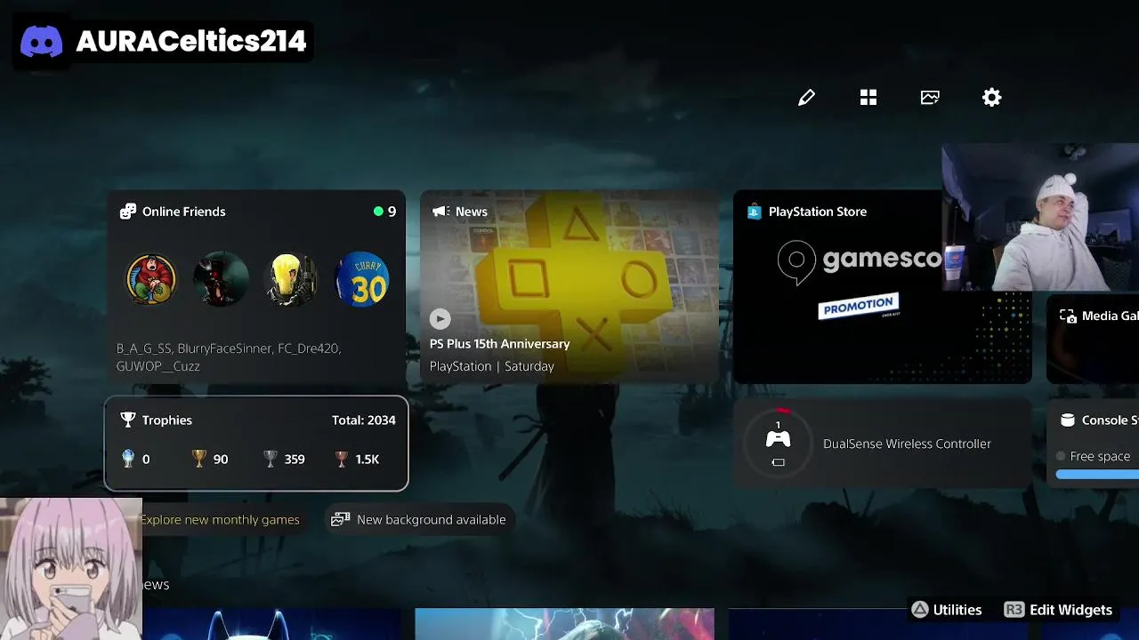This screenshot has width=1139, height=640.
Task: Click the silver trophy icon
Action: point(271,459)
